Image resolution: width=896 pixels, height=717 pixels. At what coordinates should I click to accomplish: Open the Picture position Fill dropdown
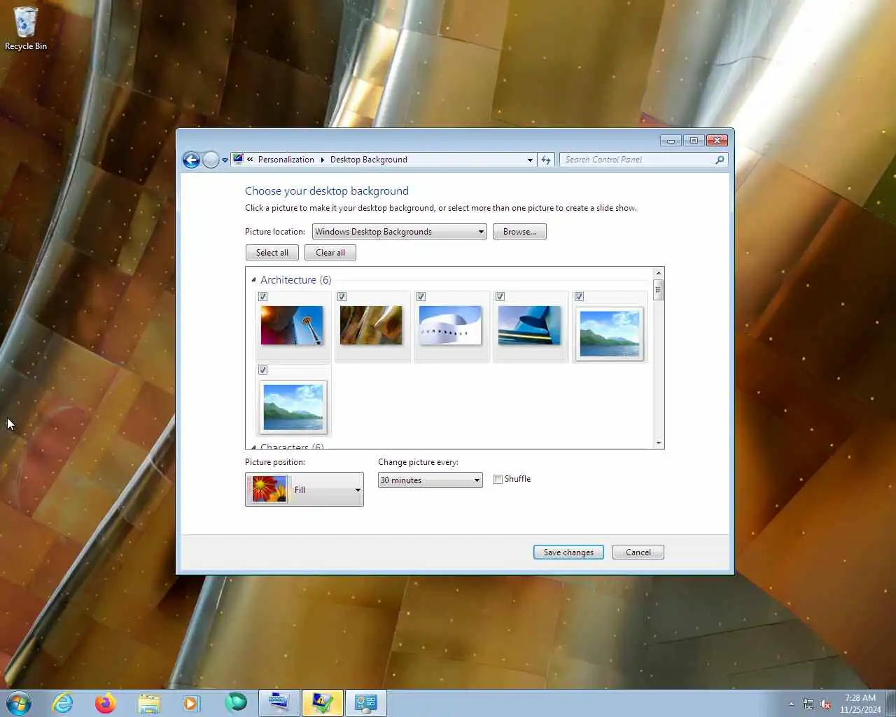coord(304,489)
